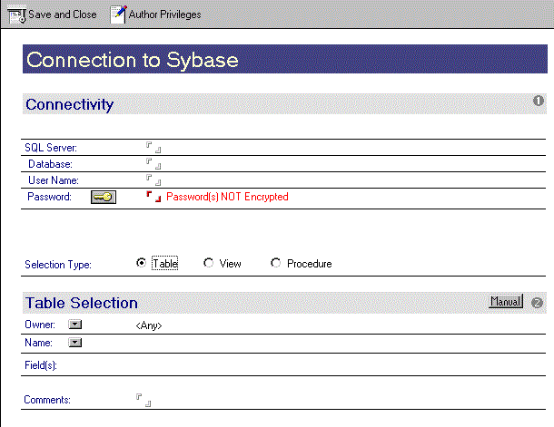Click into the Database field
This screenshot has height=427, width=554.
(153, 163)
